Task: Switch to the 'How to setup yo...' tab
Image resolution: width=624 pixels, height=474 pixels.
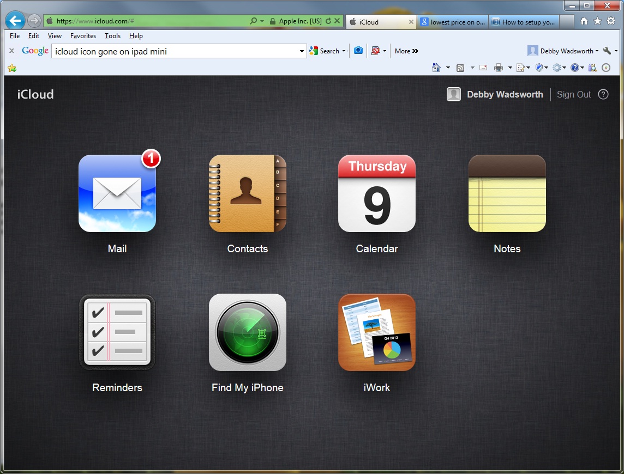Action: 524,22
